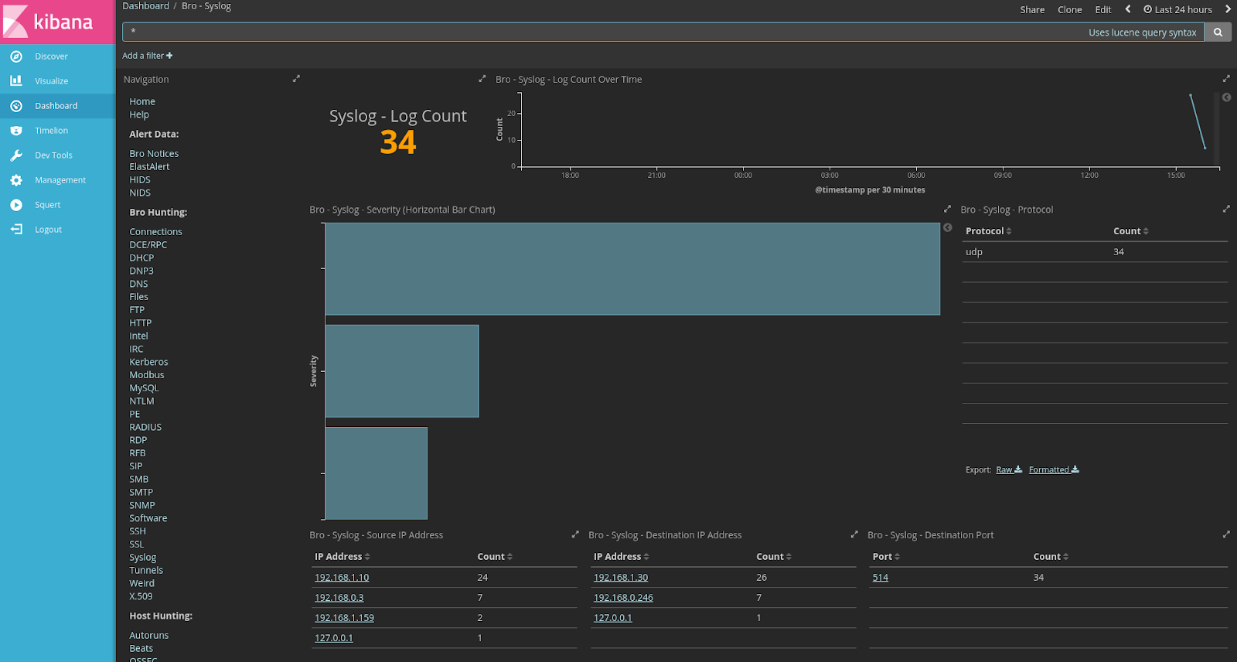Click the Dashboard gauge icon
The height and width of the screenshot is (662, 1237).
click(16, 106)
